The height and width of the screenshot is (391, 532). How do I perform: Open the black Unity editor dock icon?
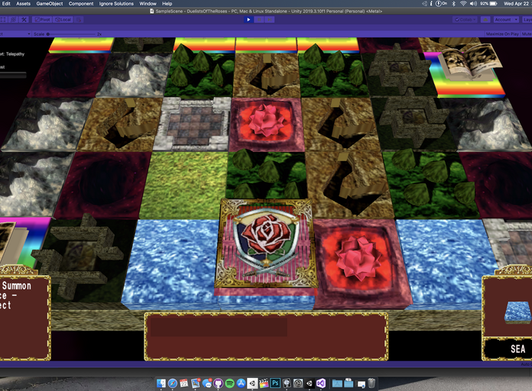coord(310,383)
